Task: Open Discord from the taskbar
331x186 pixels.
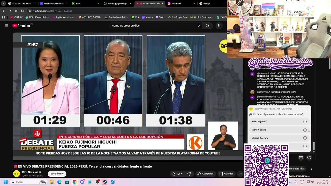Action: click(82, 182)
